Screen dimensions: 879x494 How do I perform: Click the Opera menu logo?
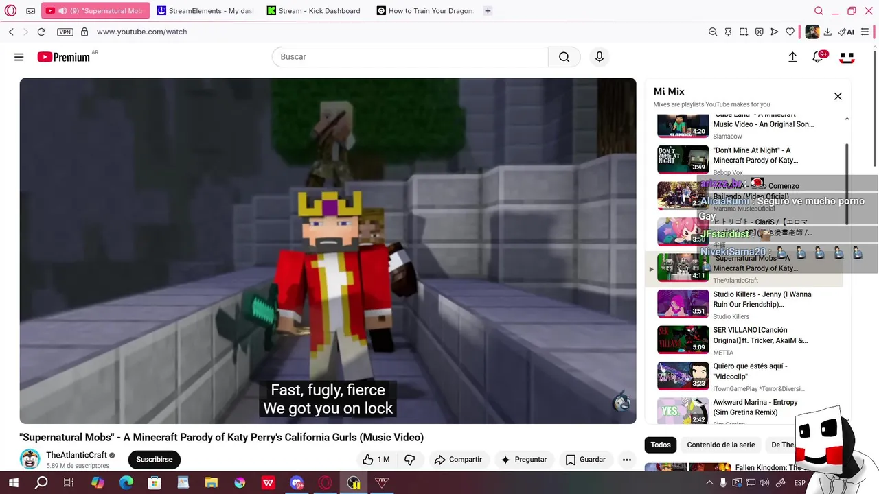[11, 11]
